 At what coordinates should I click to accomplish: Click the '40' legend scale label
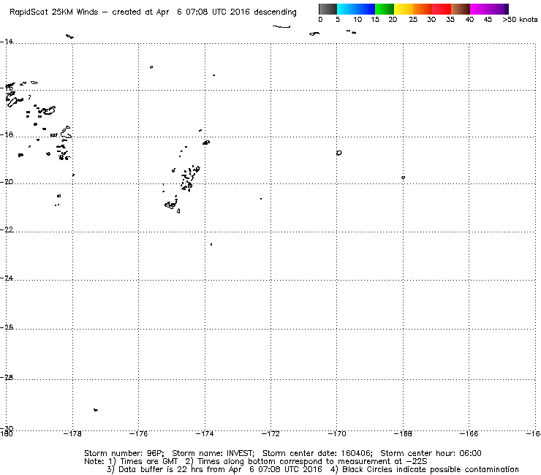(x=469, y=20)
